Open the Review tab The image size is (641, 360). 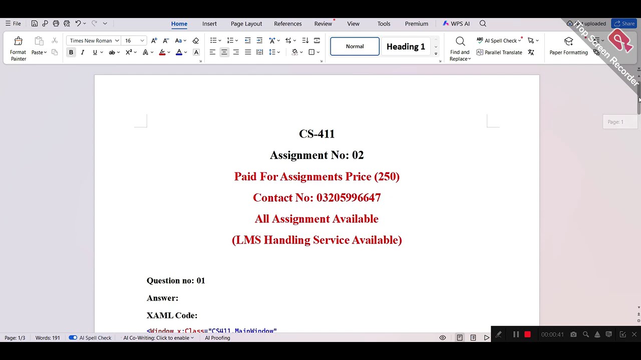(x=323, y=23)
